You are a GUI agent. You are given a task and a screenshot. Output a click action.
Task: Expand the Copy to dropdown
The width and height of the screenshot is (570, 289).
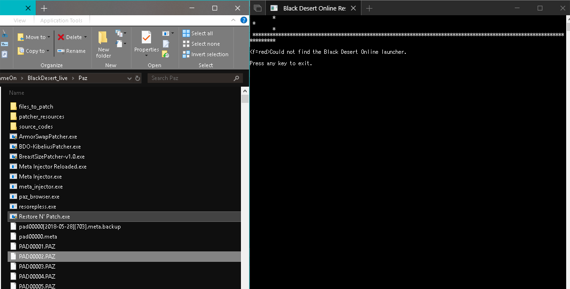coord(49,51)
